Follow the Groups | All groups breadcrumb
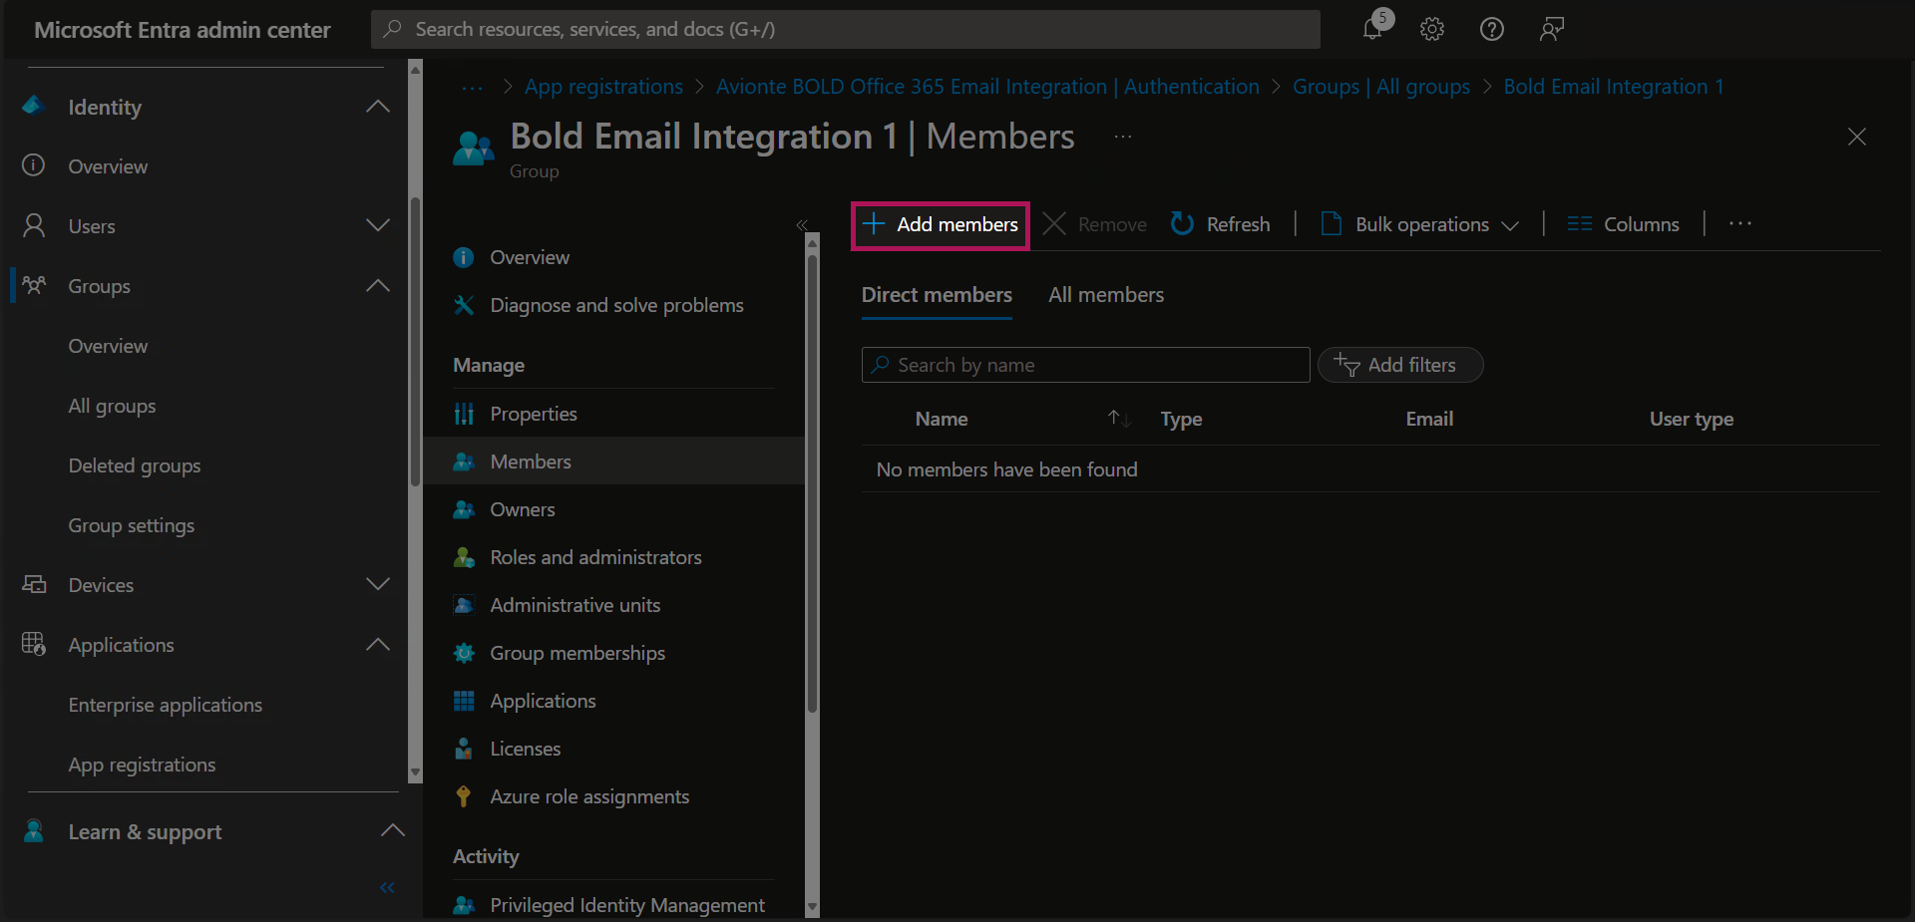This screenshot has width=1915, height=922. pos(1380,87)
